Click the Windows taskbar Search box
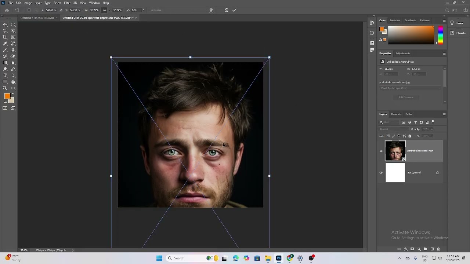Image resolution: width=470 pixels, height=264 pixels. tap(191, 258)
